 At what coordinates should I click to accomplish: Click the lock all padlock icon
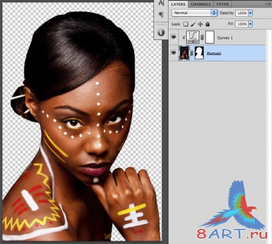click(207, 24)
